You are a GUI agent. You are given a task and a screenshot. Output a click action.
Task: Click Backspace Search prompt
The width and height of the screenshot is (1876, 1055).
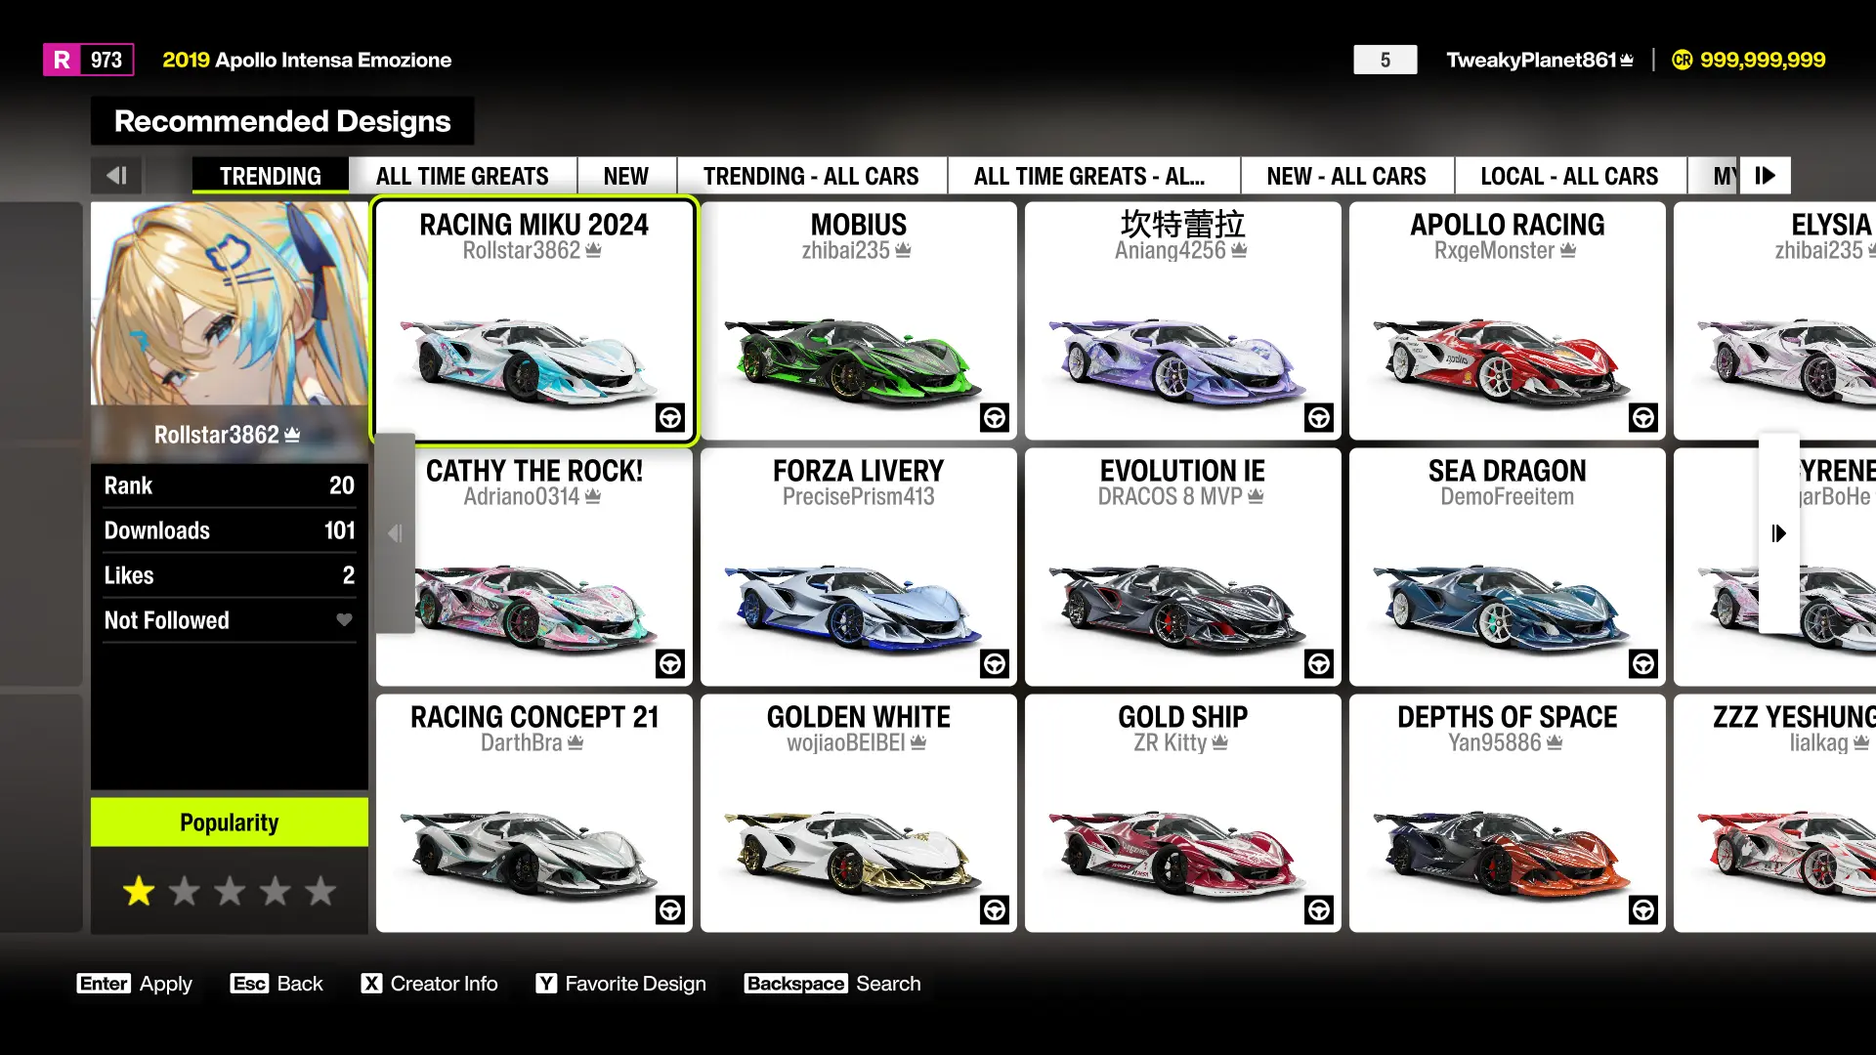(832, 984)
